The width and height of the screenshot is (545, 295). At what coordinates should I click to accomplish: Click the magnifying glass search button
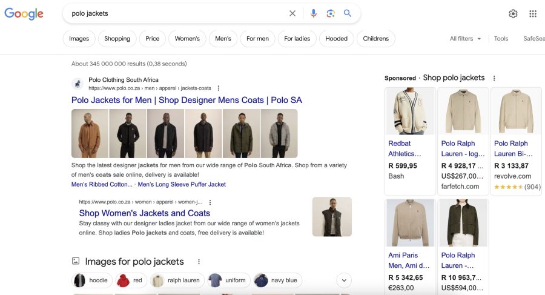[x=347, y=13]
